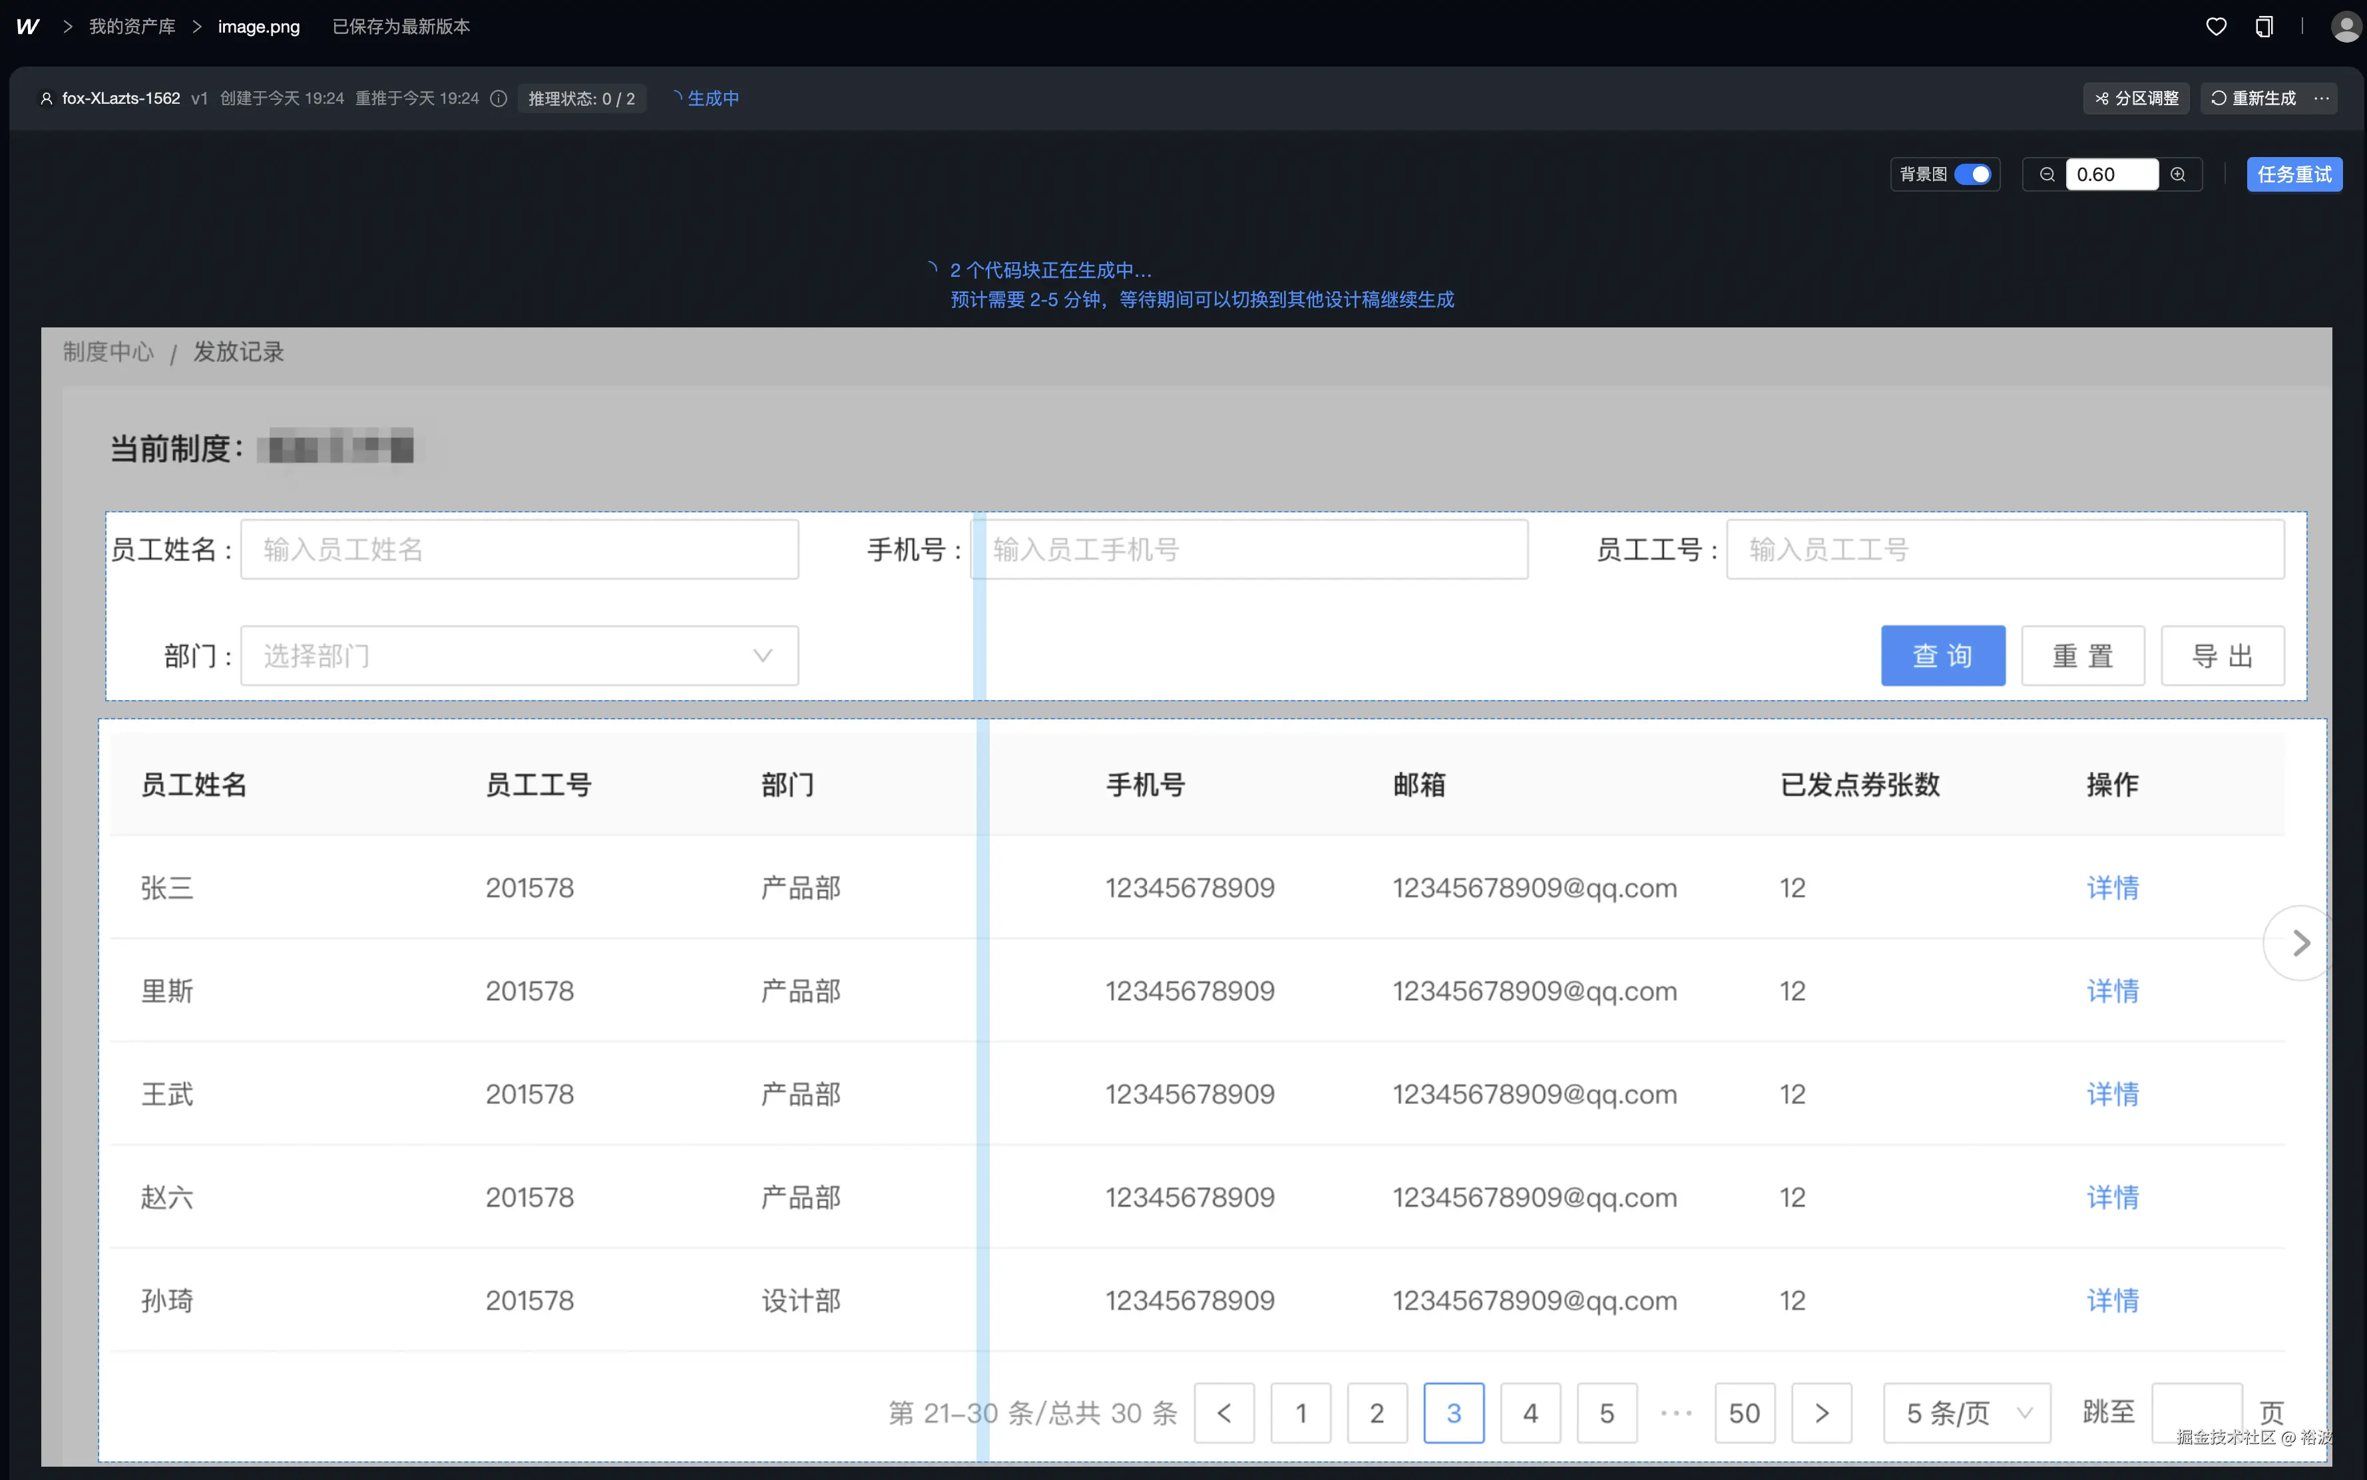Click 我的资产库 breadcrumb
This screenshot has width=2367, height=1480.
[132, 27]
